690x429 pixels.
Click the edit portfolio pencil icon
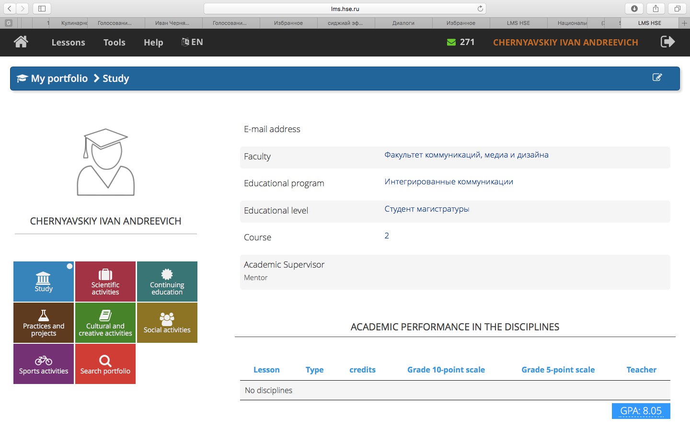click(x=657, y=78)
